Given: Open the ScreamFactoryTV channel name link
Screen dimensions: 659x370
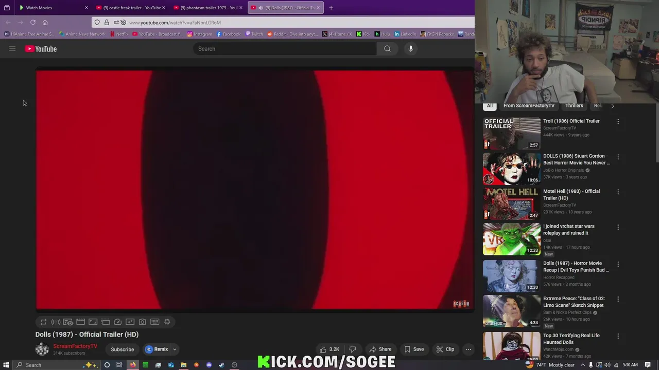Looking at the screenshot, I should [75, 346].
